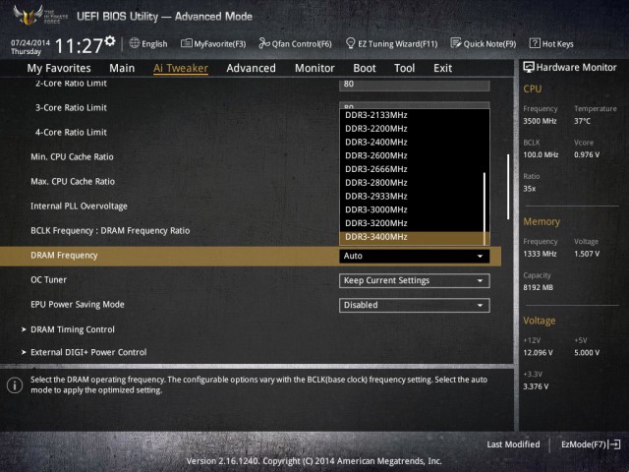Click the Hardware Monitor screen icon
629x472 pixels.
529,67
